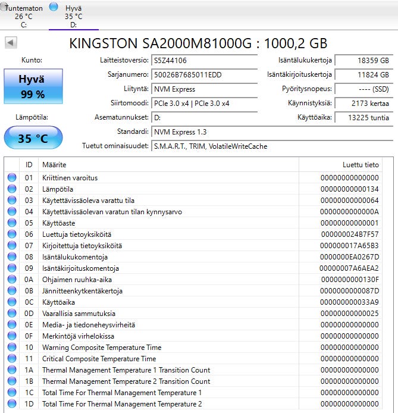Click the blue health orb above the D: tab

click(x=54, y=7)
